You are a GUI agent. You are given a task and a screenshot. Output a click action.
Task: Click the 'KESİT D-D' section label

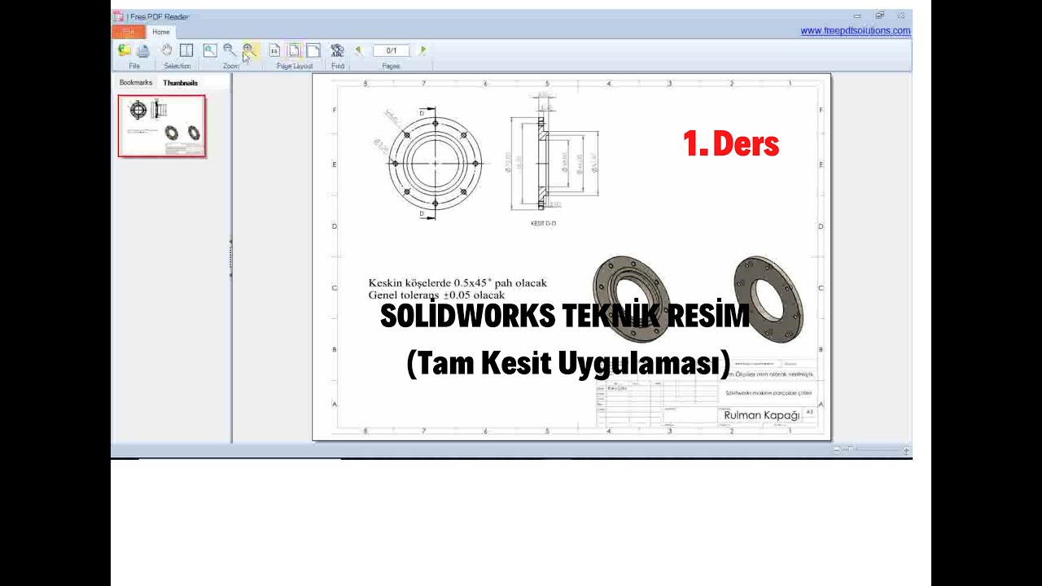point(543,223)
